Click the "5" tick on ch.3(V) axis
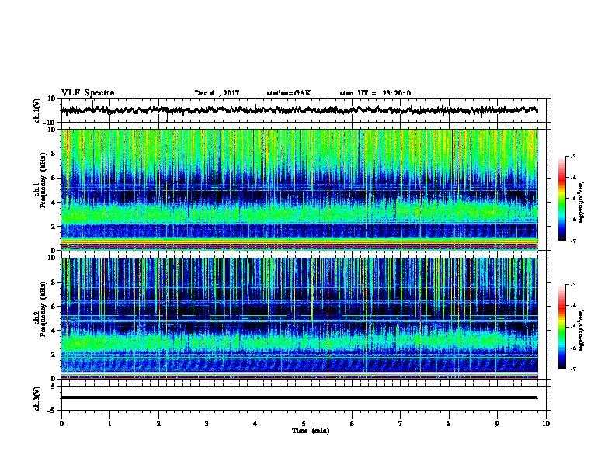 point(54,387)
